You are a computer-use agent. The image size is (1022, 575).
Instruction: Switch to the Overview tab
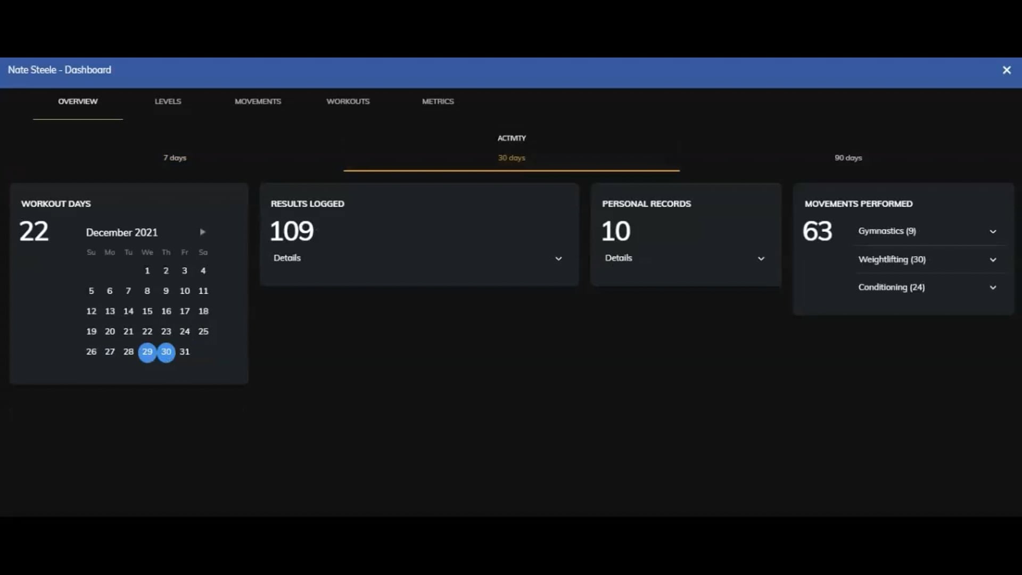[x=78, y=101]
